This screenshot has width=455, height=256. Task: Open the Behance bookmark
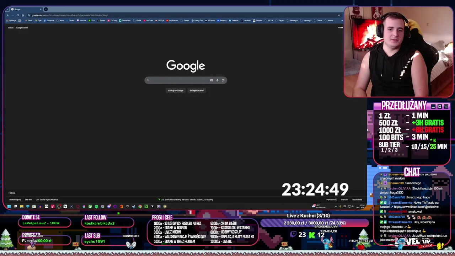pos(222,21)
